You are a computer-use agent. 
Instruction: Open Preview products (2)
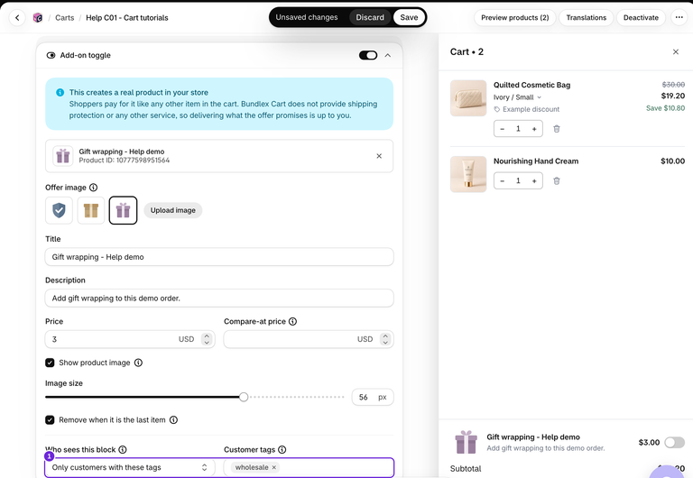click(x=514, y=18)
